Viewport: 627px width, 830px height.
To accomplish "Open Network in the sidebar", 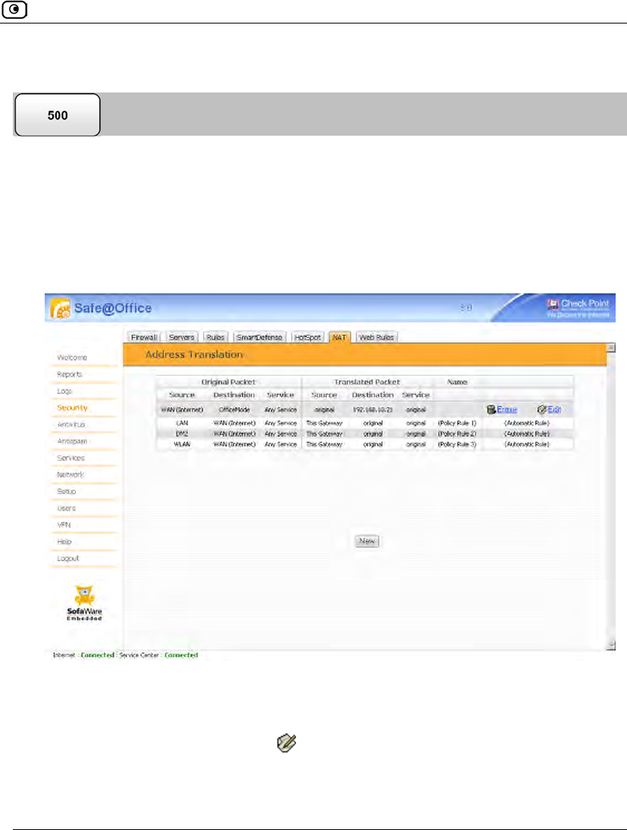I will pos(70,475).
